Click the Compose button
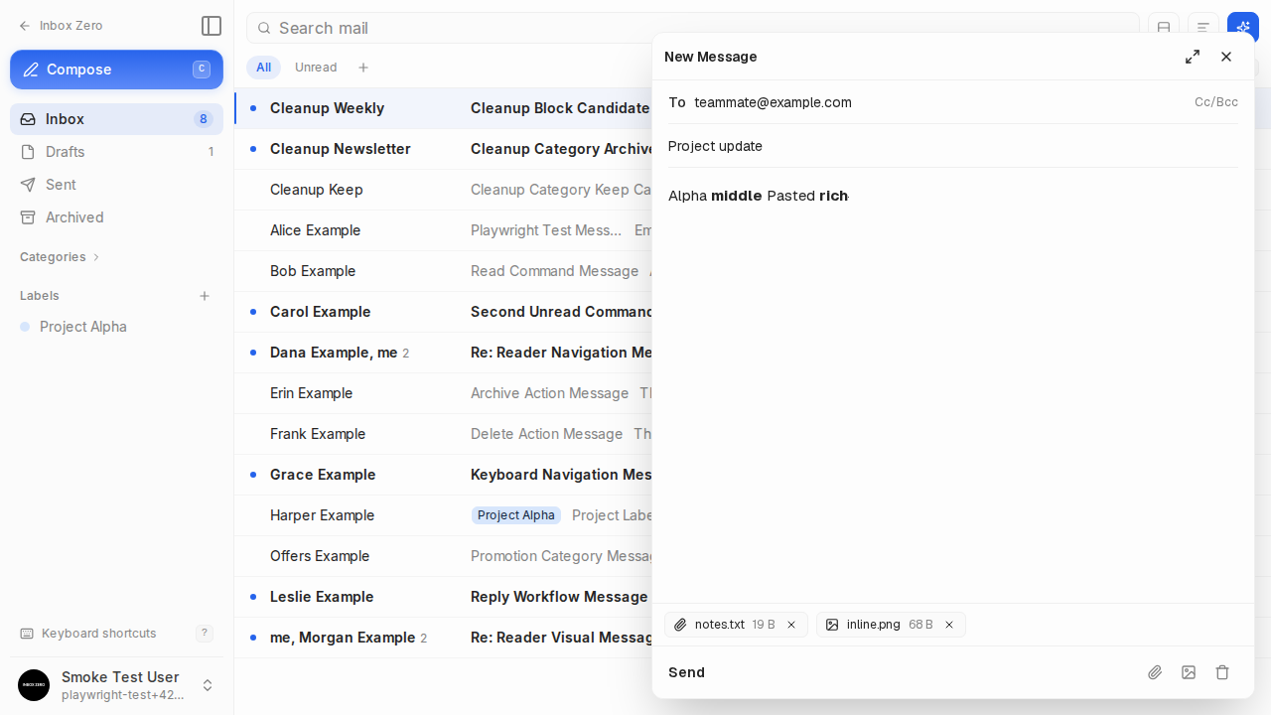The width and height of the screenshot is (1271, 715). click(x=116, y=70)
